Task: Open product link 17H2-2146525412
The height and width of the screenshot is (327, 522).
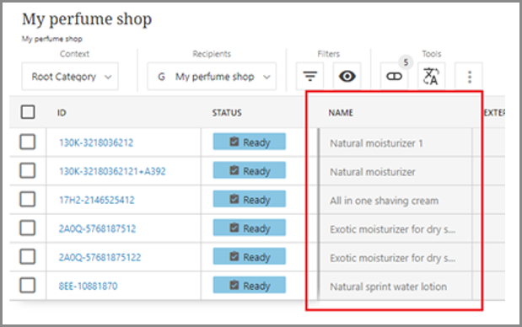Action: (x=97, y=200)
